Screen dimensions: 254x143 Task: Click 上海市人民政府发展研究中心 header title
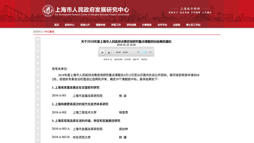point(92,10)
